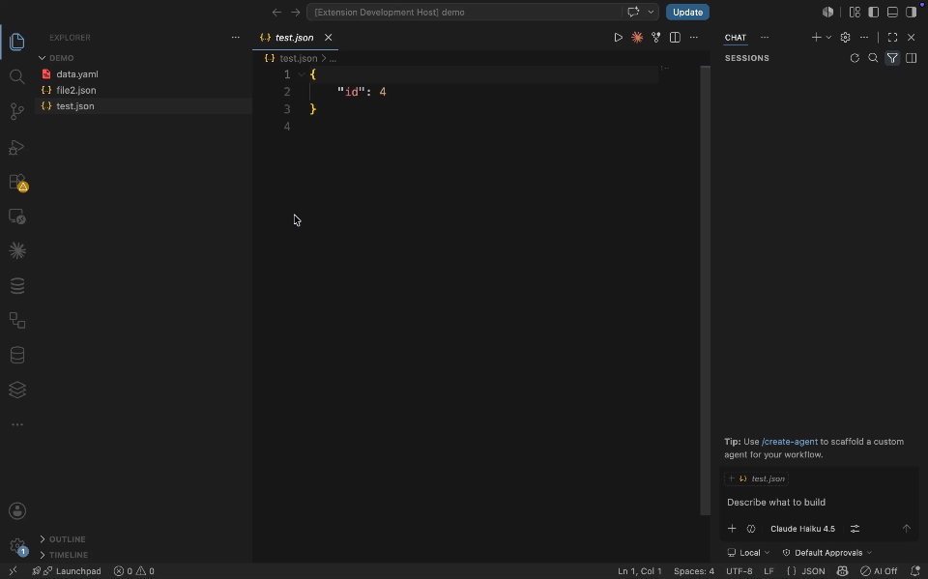The image size is (928, 579).
Task: Toggle the primary side bar visibility
Action: [874, 12]
